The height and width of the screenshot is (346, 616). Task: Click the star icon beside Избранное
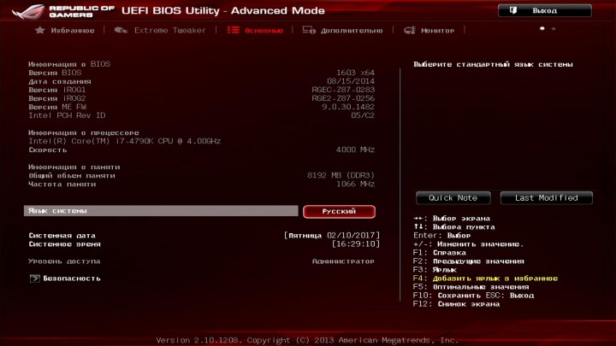click(39, 30)
